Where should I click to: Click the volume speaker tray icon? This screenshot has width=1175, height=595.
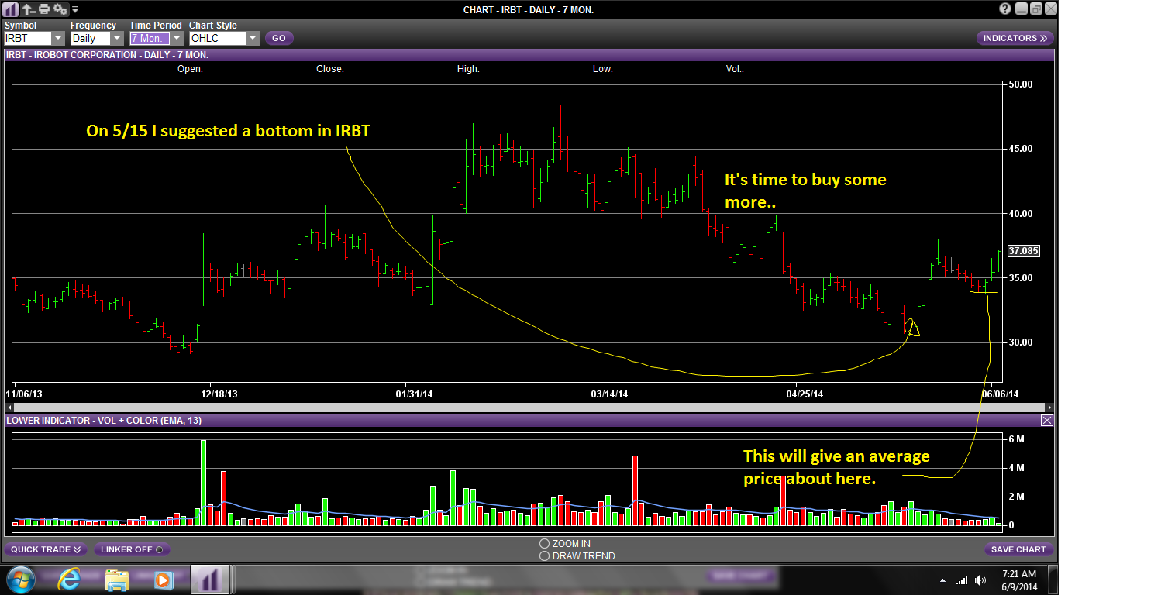coord(981,580)
